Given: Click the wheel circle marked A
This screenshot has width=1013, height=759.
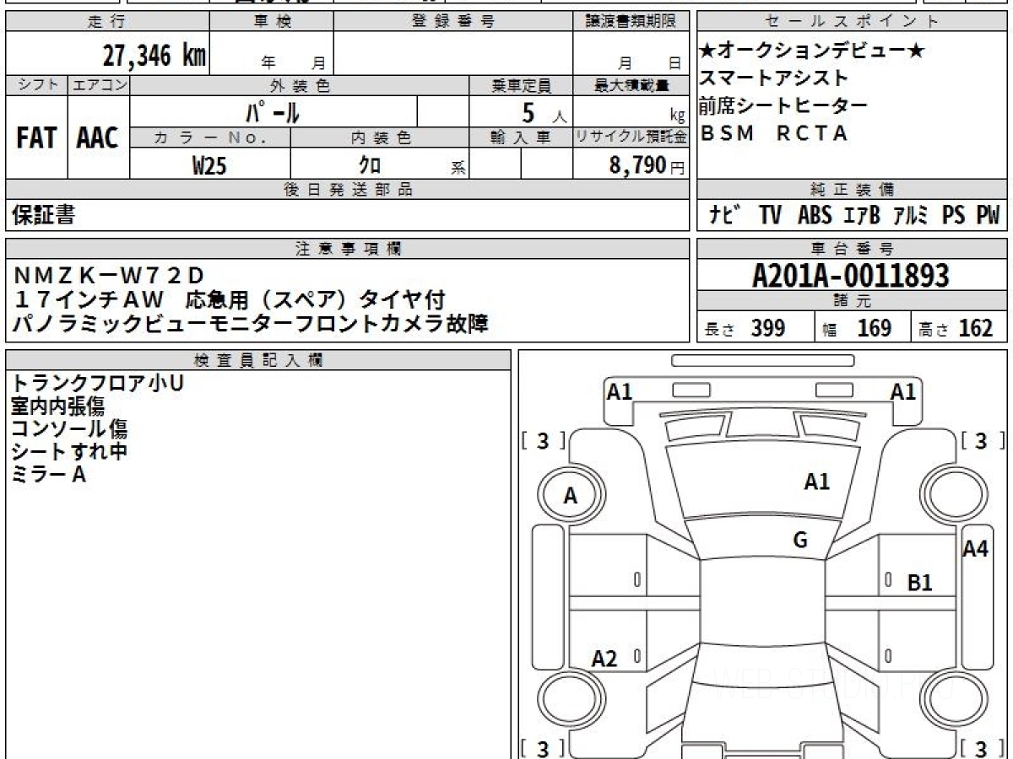Looking at the screenshot, I should (x=571, y=496).
